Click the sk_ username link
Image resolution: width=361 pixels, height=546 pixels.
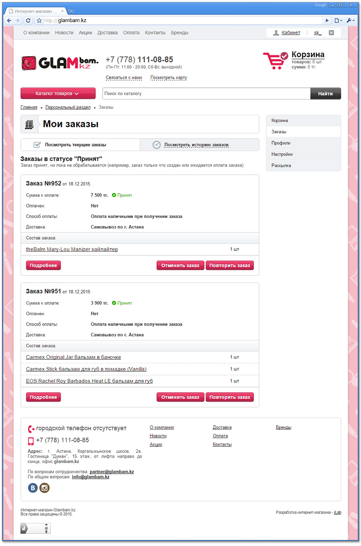(317, 33)
